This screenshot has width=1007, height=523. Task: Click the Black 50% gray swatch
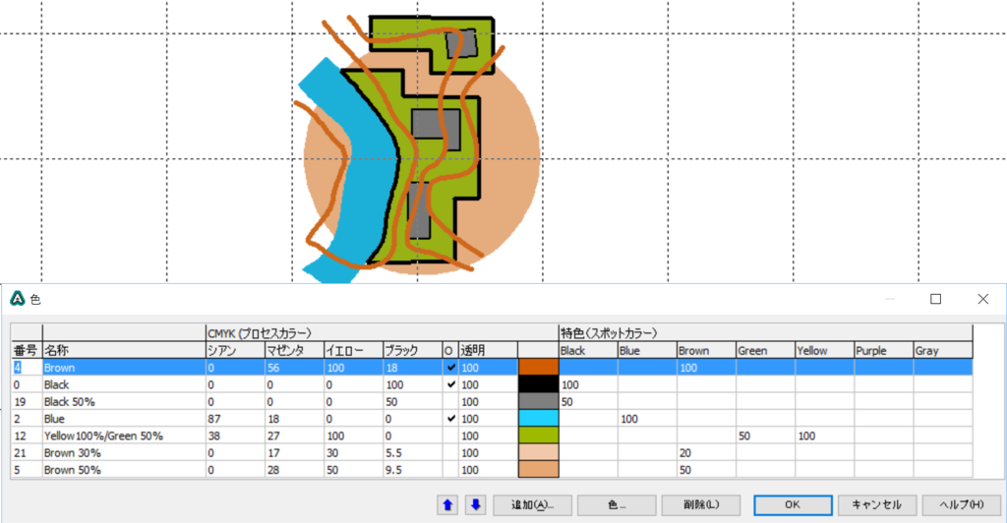(538, 402)
